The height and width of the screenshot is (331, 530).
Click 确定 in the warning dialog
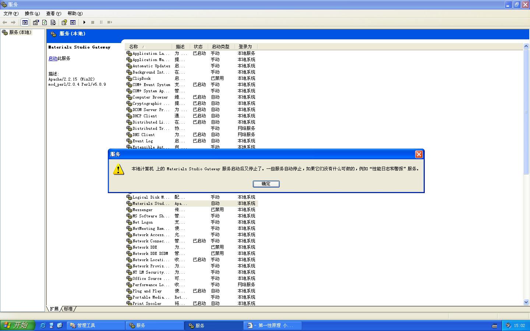coord(266,184)
